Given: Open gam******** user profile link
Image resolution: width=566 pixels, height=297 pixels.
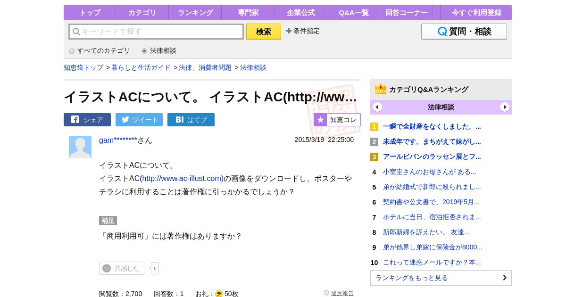Looking at the screenshot, I should [118, 140].
